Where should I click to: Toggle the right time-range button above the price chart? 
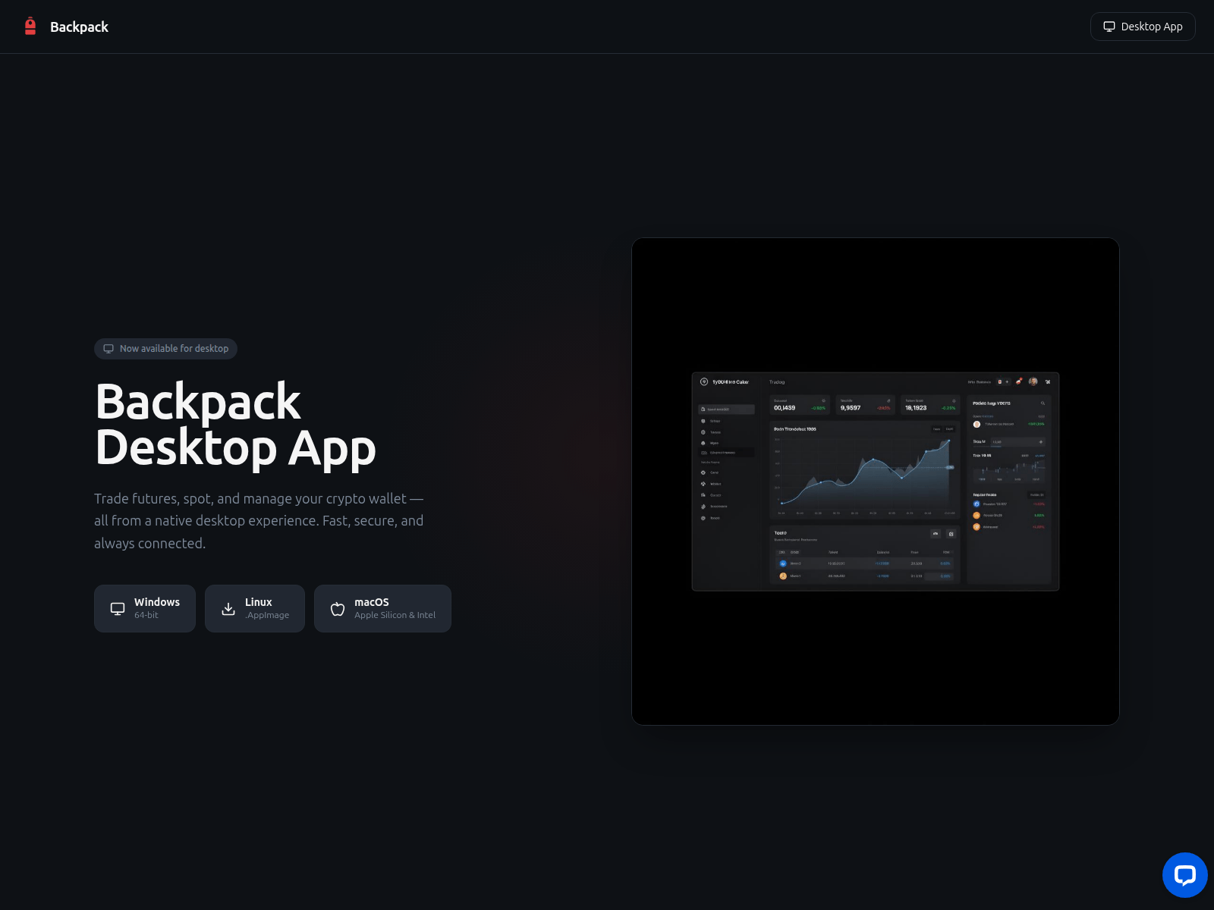(949, 429)
